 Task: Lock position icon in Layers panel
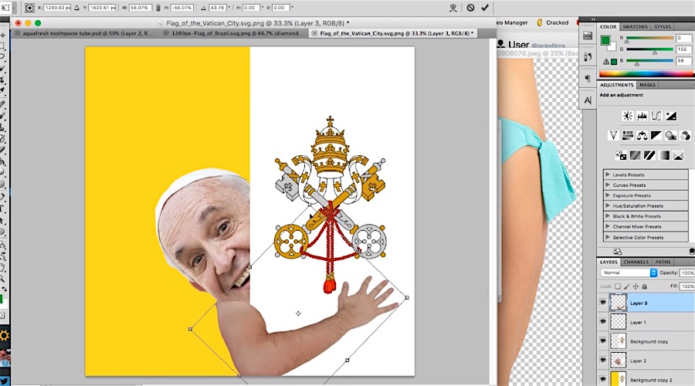pyautogui.click(x=636, y=286)
